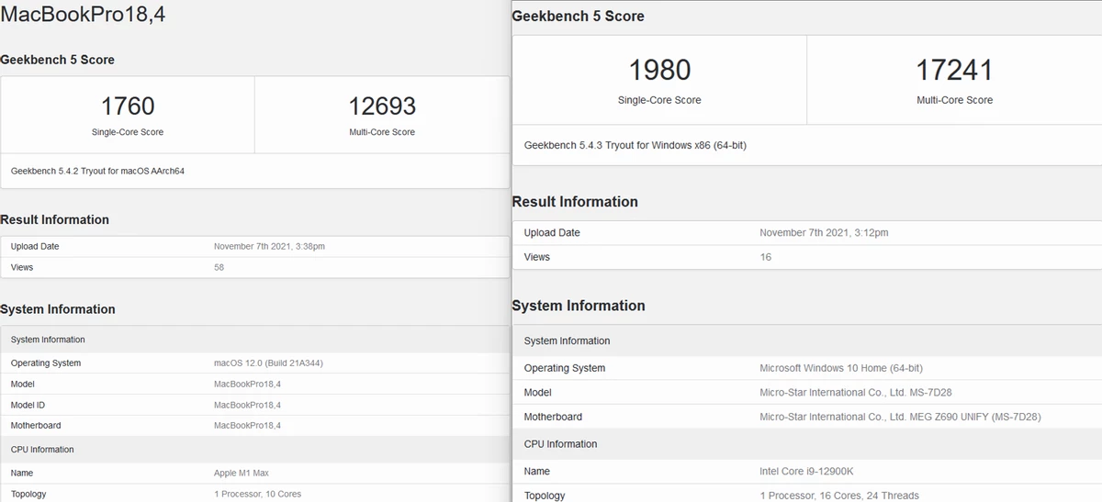Image resolution: width=1102 pixels, height=502 pixels.
Task: Select the MacBookPro18,4 value in the Motherboard row
Action: 247,426
